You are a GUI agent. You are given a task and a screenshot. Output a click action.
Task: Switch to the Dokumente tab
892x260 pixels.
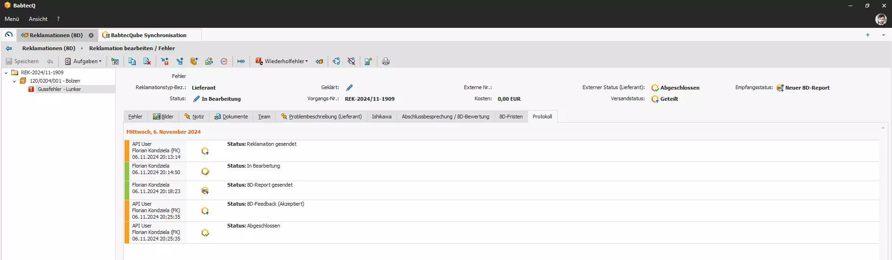point(231,117)
